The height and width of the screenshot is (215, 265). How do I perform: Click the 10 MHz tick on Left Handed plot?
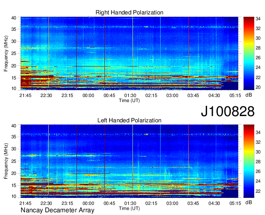[14, 196]
